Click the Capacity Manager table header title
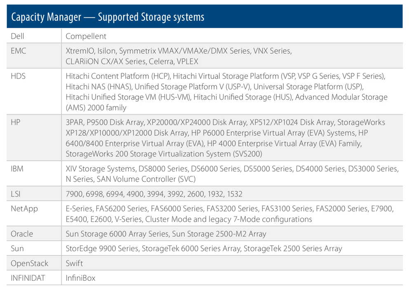412x287 pixels. (108, 17)
